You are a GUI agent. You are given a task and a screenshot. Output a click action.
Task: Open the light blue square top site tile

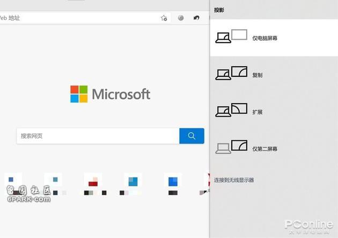[133, 182]
